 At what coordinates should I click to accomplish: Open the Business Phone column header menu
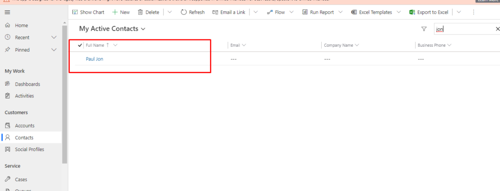[435, 45]
